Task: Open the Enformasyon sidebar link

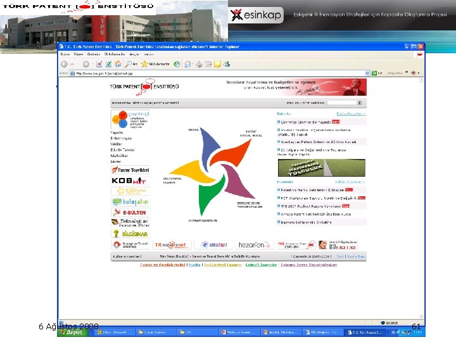Action: pyautogui.click(x=121, y=139)
